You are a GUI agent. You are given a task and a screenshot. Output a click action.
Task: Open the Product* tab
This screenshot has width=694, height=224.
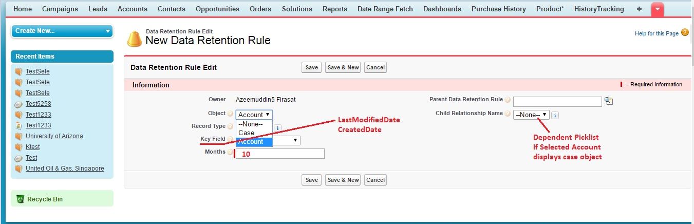click(550, 9)
